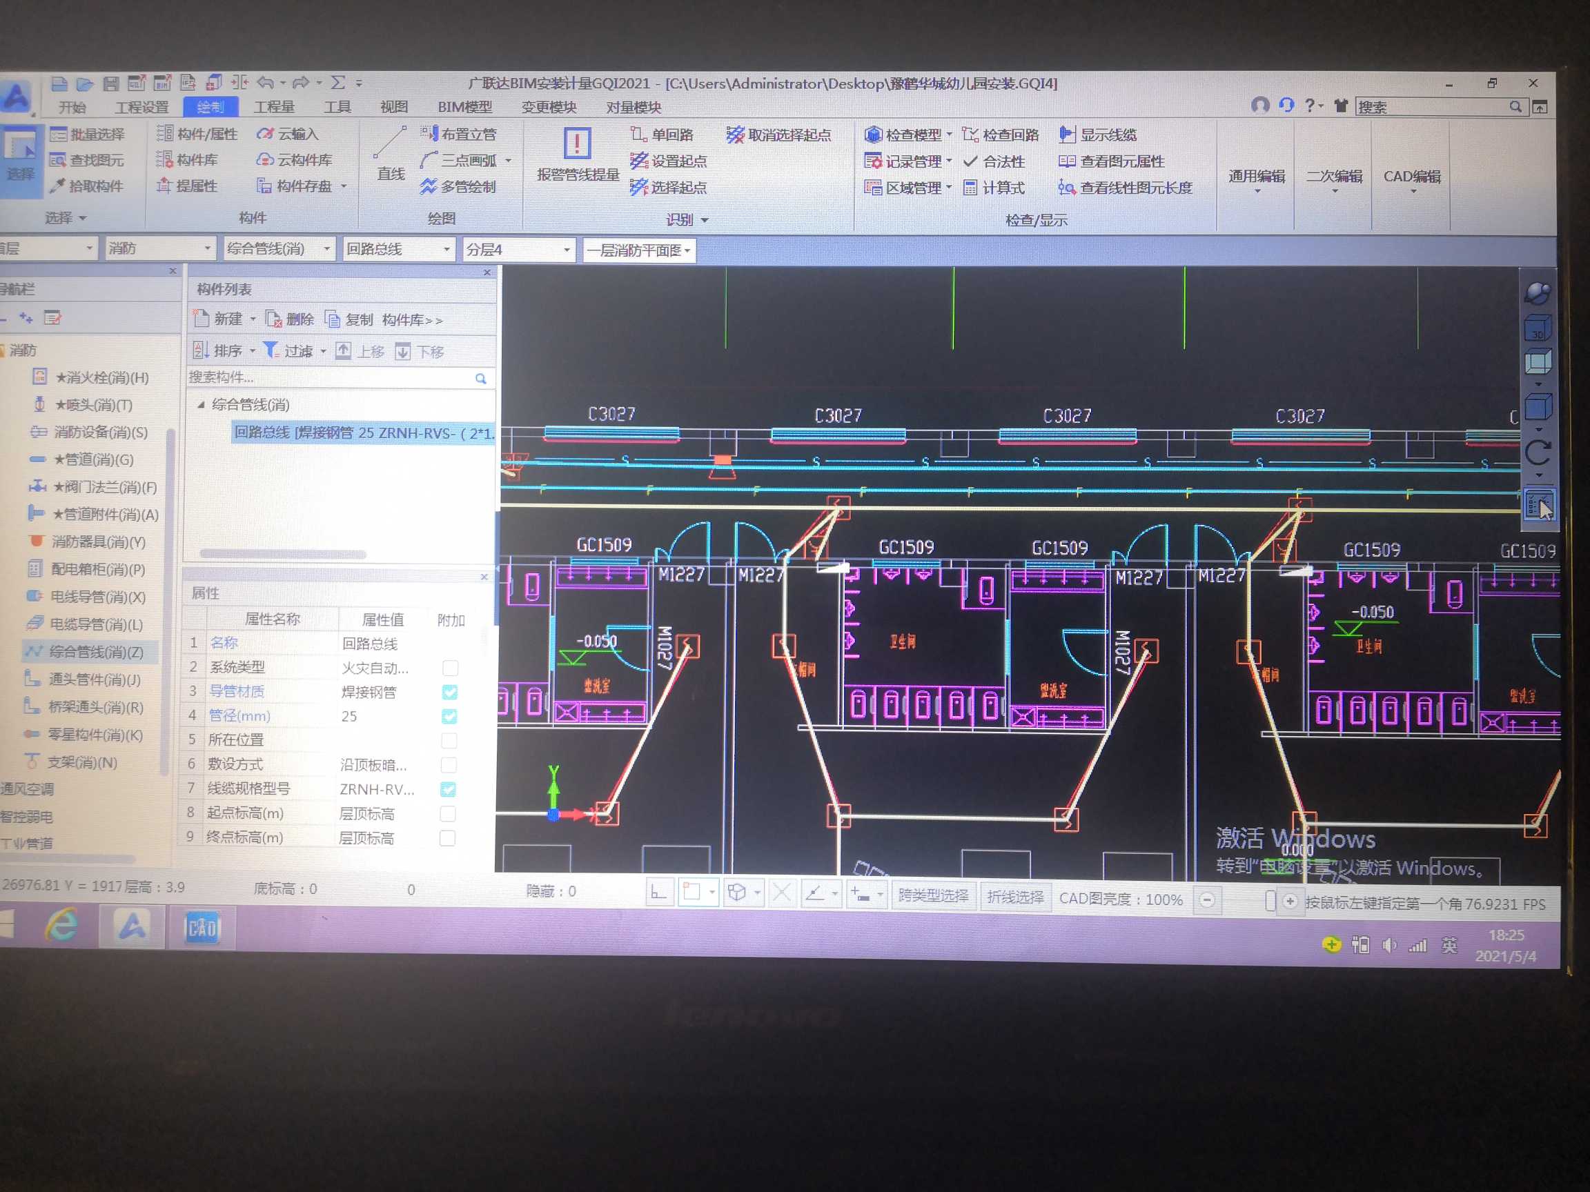The image size is (1590, 1192).
Task: Click 构件库>> in the component list
Action: pos(412,320)
